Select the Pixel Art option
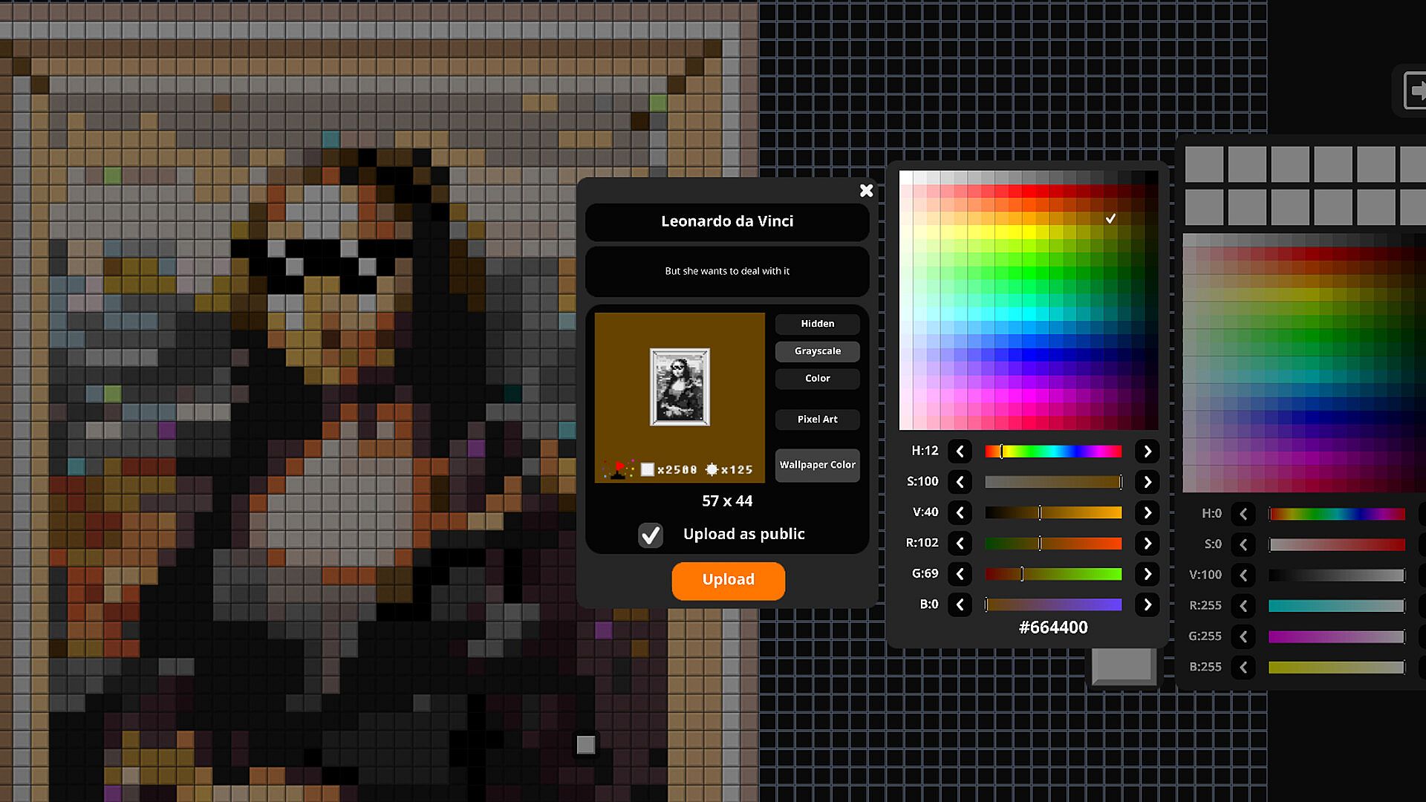Viewport: 1426px width, 802px height. (817, 420)
